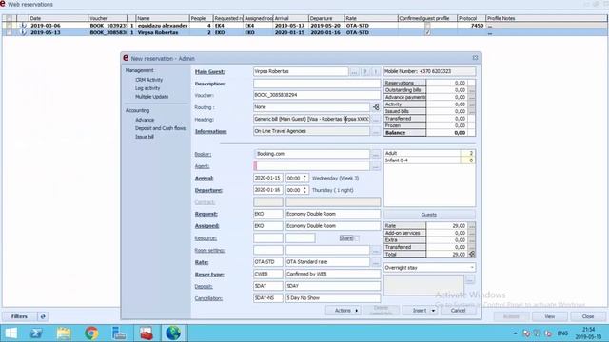This screenshot has width=609, height=342.
Task: Toggle the Share checkbox
Action: pos(357,238)
